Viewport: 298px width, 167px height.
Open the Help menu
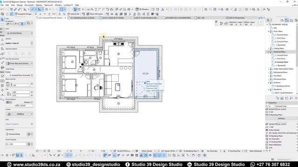(77, 5)
